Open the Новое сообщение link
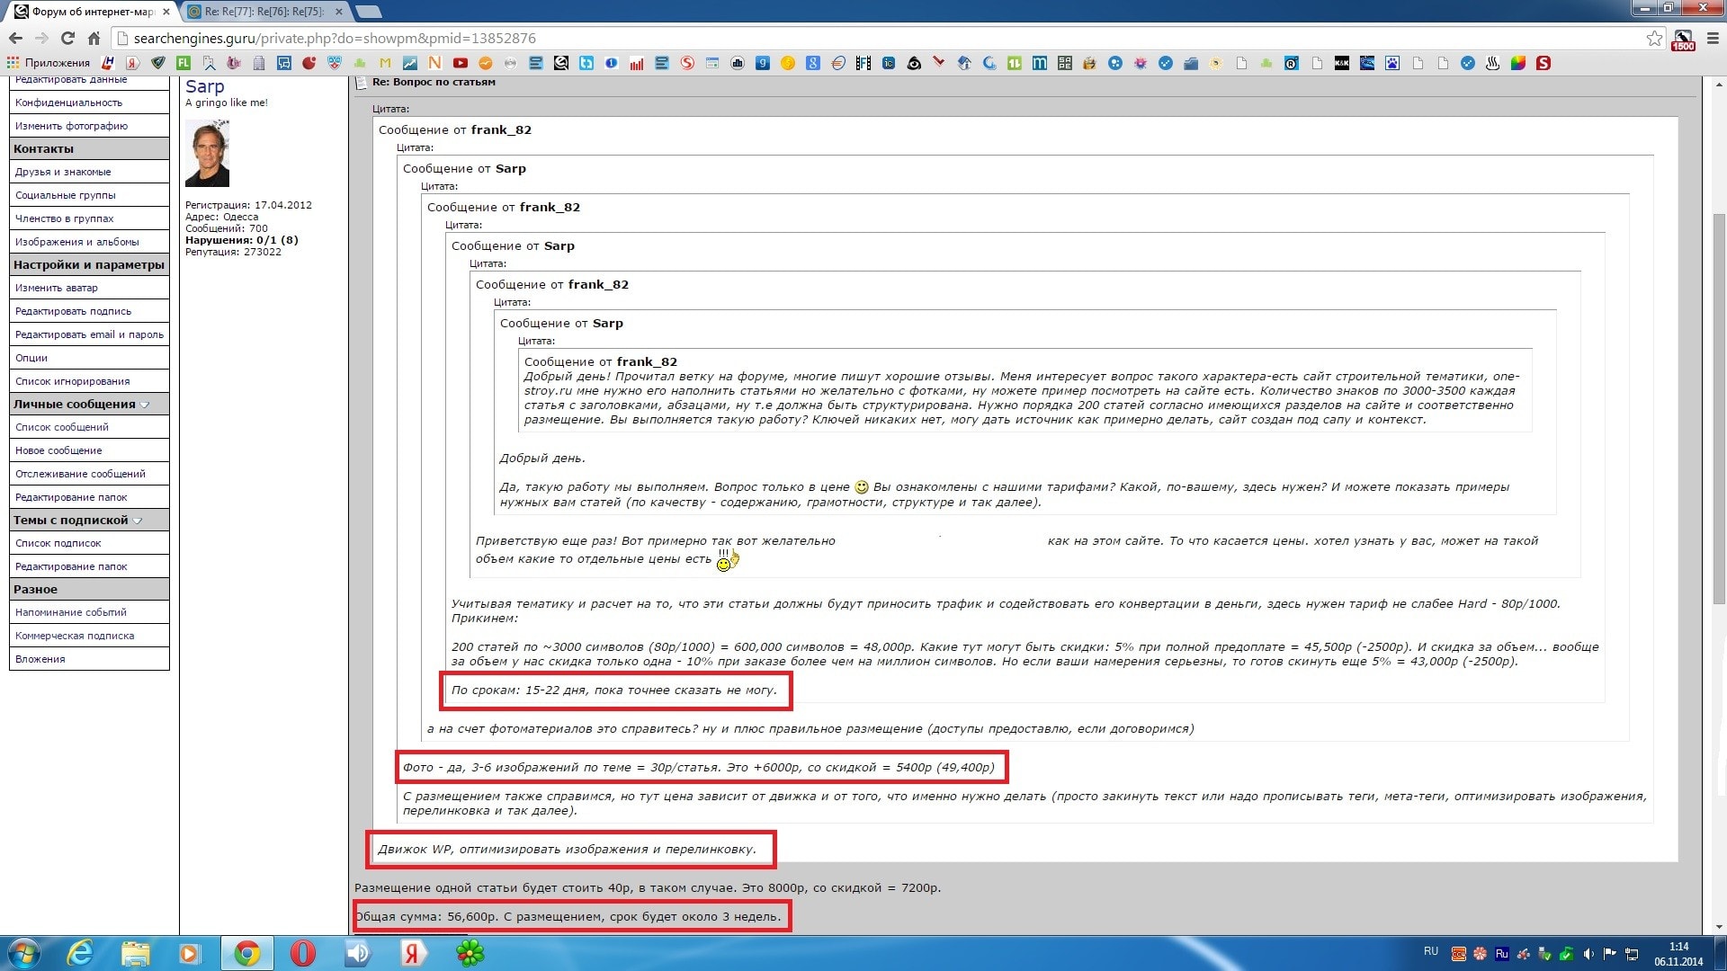The height and width of the screenshot is (971, 1727). coord(58,450)
